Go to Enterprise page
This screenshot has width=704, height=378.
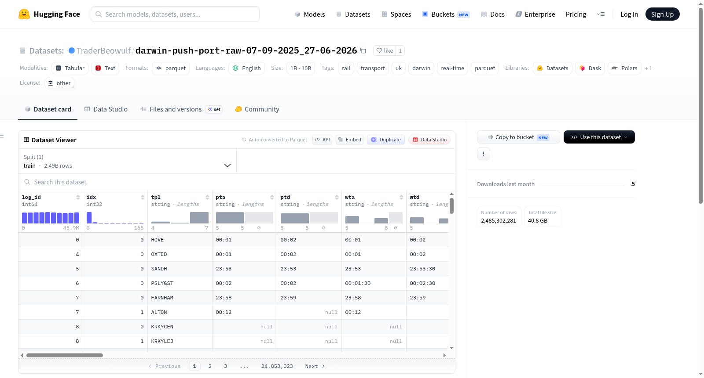coord(535,14)
